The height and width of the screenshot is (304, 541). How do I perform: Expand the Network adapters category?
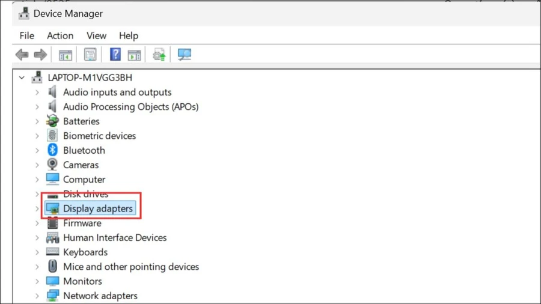point(37,296)
